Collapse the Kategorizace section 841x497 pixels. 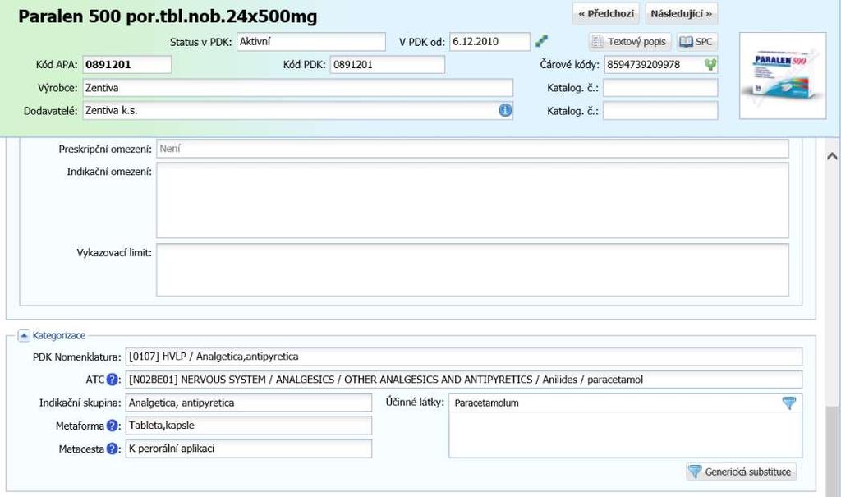24,335
